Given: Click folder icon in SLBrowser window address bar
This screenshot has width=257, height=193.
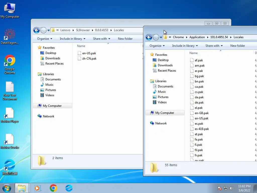Looking at the screenshot, I should (x=53, y=30).
